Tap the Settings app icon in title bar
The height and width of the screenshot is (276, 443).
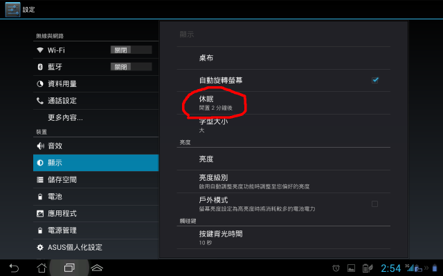[13, 10]
